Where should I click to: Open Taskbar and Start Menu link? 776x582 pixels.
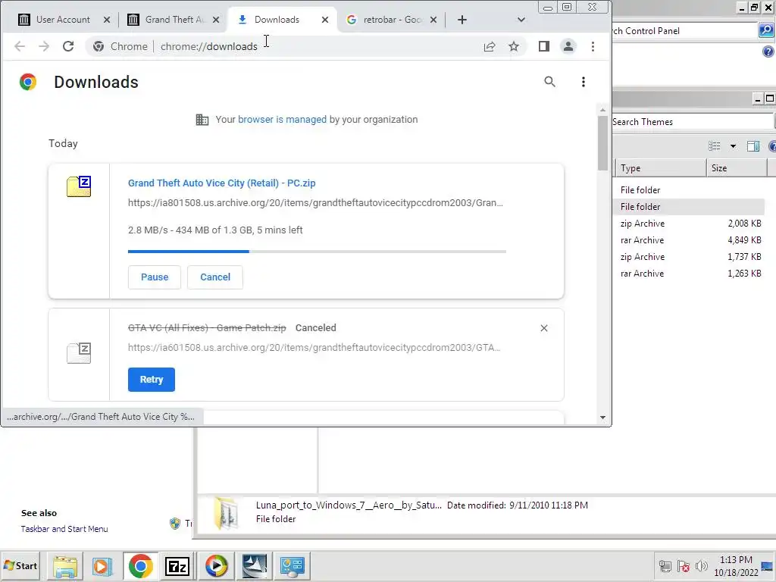click(x=64, y=529)
